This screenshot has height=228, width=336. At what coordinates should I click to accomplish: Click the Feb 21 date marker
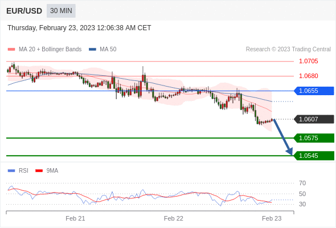point(75,218)
